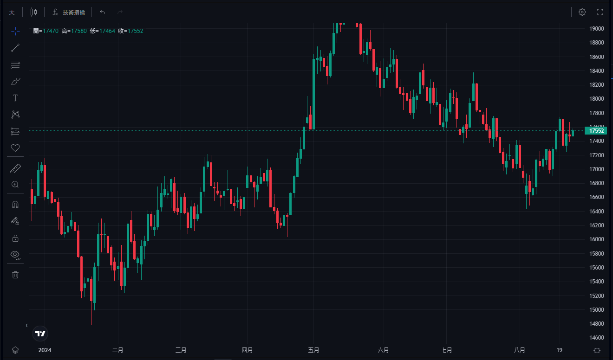Open the 天 time interval selector
Viewport: 613px width, 360px height.
click(12, 12)
